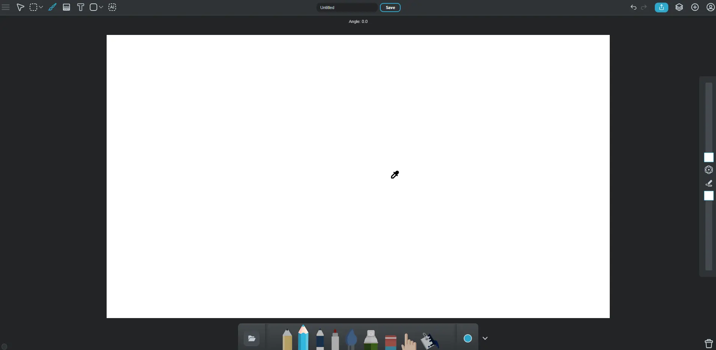Choose the Text tool

[x=81, y=8]
